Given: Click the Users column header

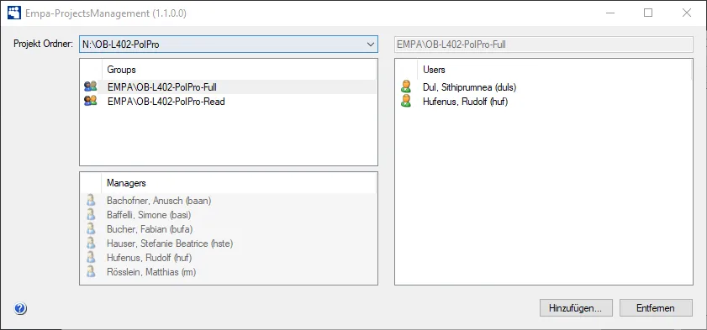Looking at the screenshot, I should tap(554, 70).
